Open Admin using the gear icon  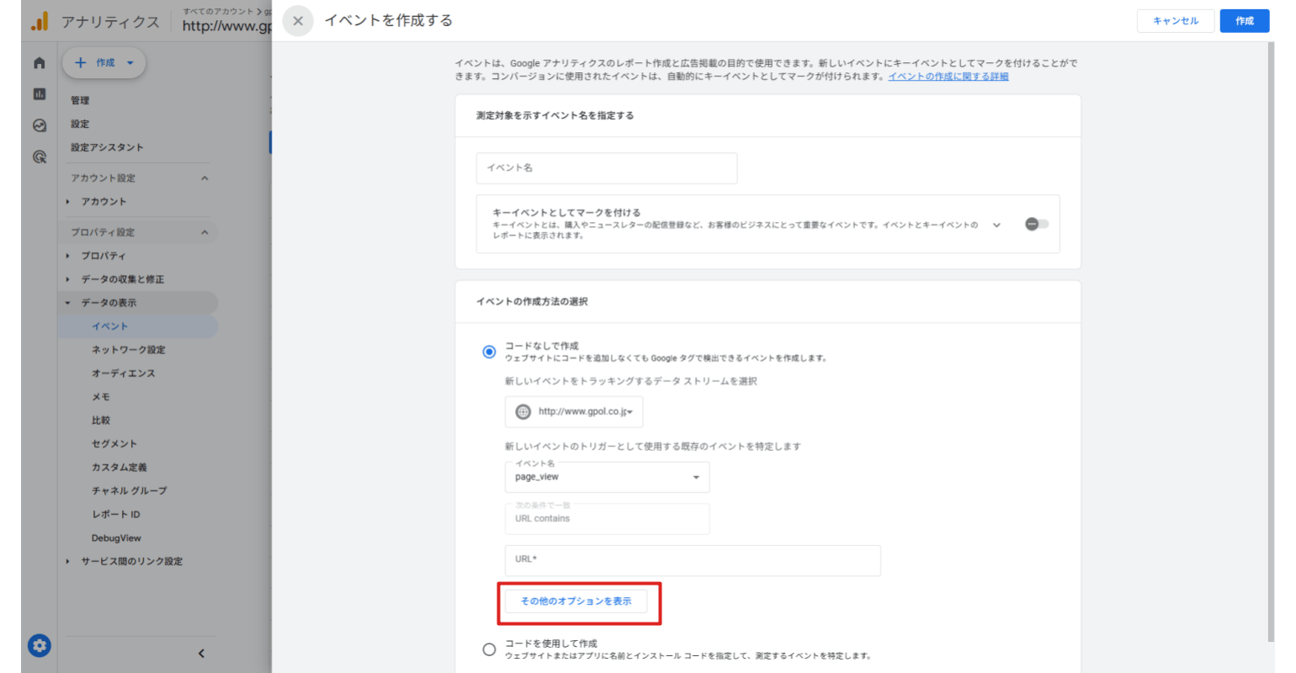click(x=38, y=646)
